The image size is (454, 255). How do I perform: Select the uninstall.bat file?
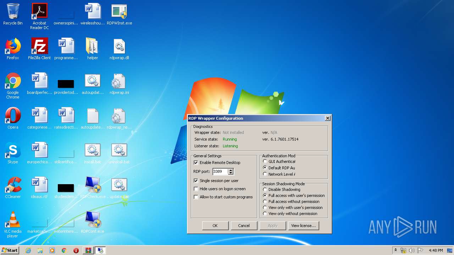(x=119, y=153)
